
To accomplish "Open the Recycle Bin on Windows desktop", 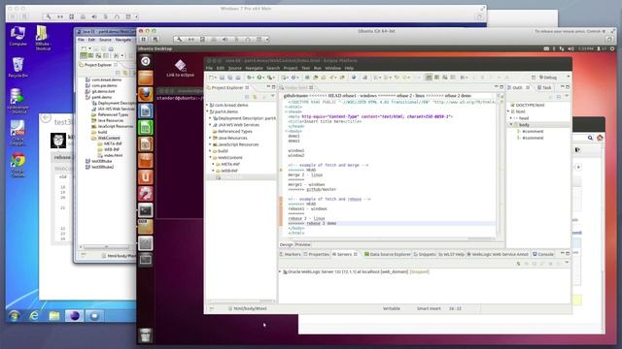I will [17, 67].
